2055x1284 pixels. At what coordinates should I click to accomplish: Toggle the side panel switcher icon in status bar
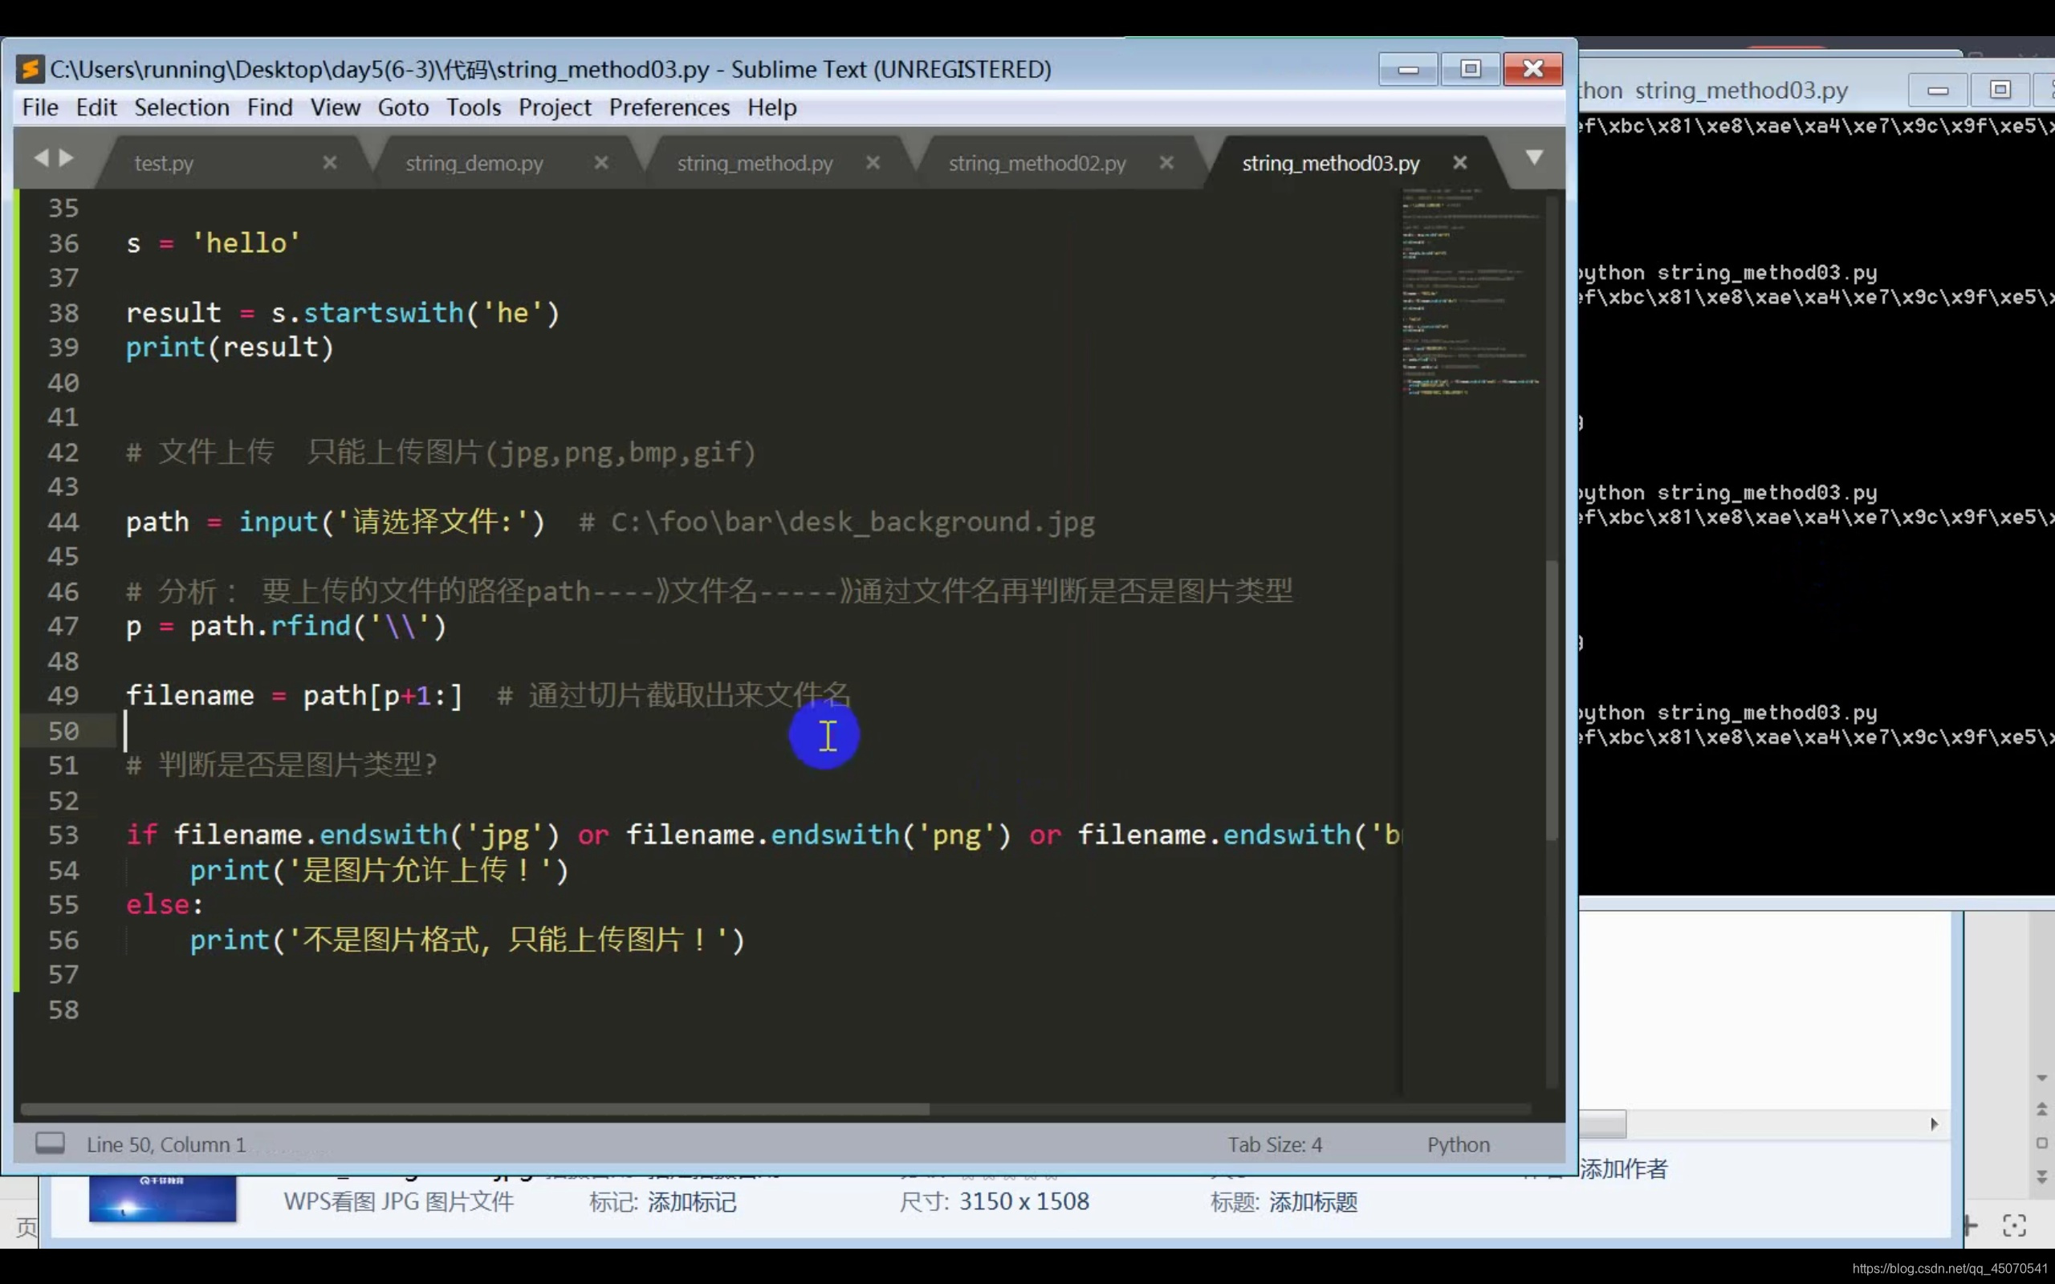49,1143
